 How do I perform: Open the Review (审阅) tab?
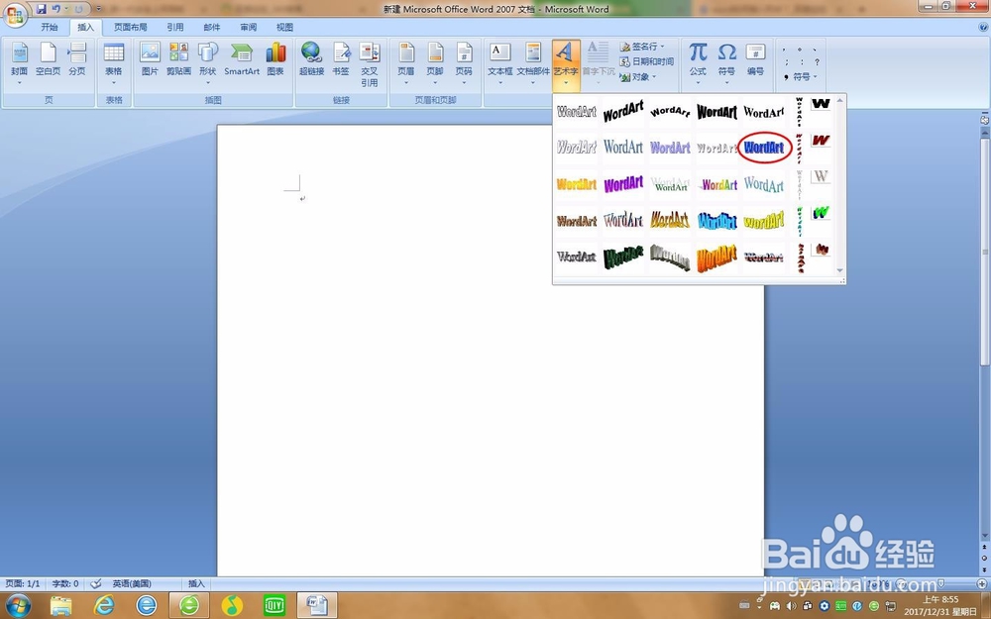[249, 27]
